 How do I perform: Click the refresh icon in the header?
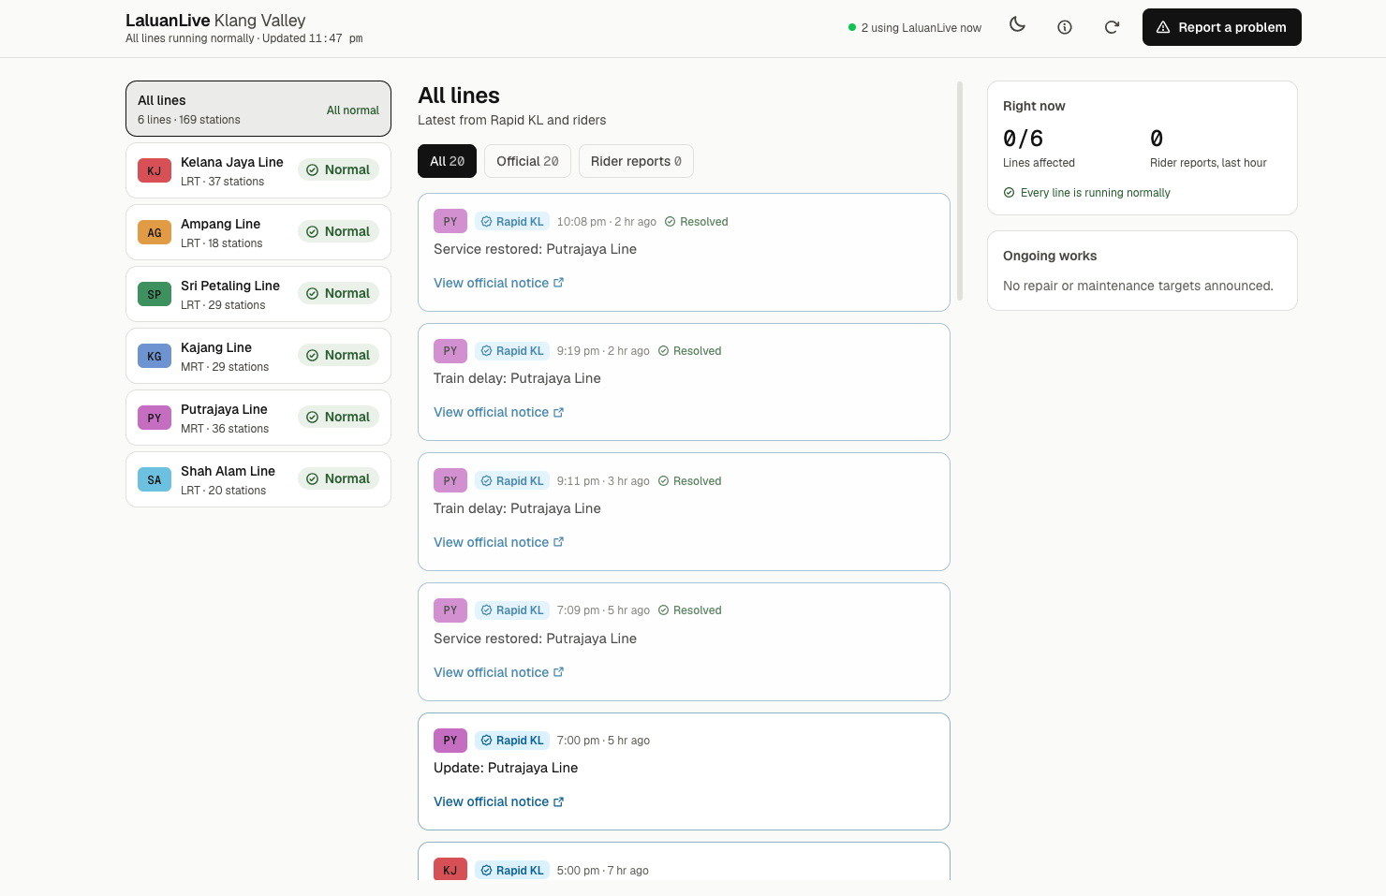coord(1112,27)
